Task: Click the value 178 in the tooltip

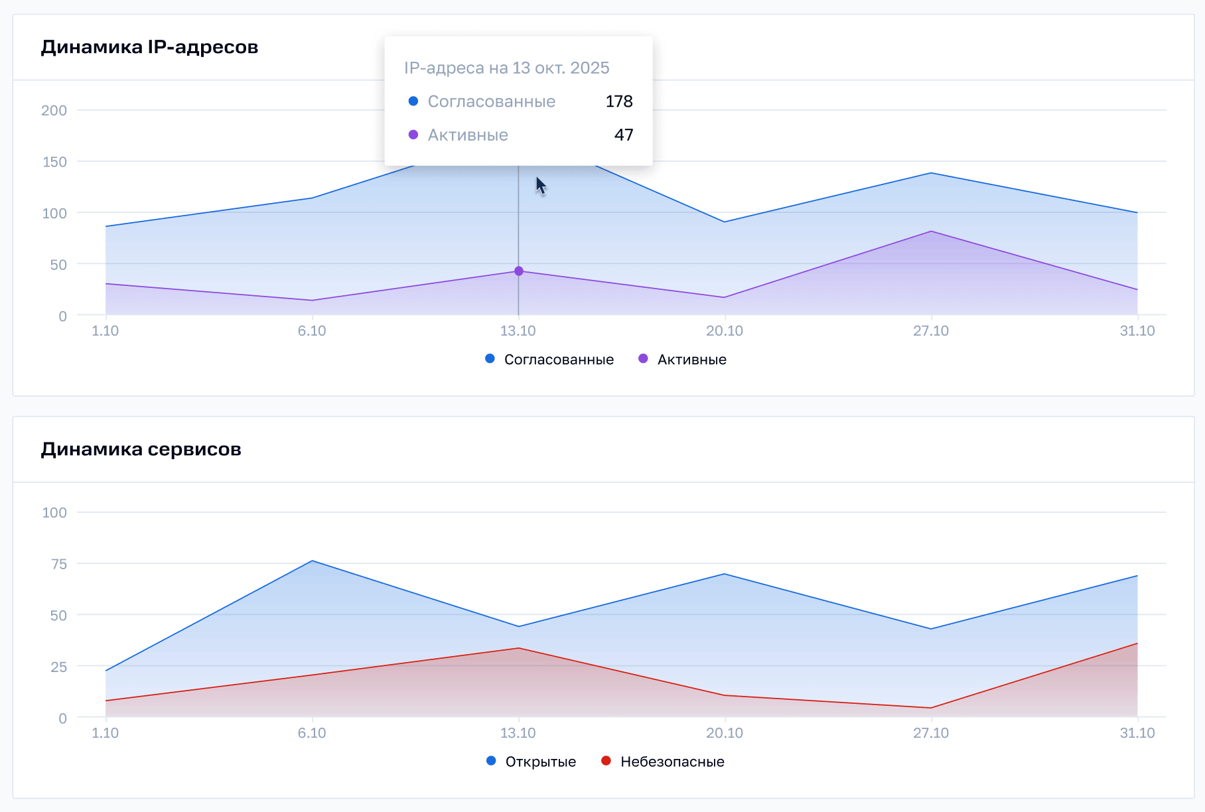Action: pos(618,101)
